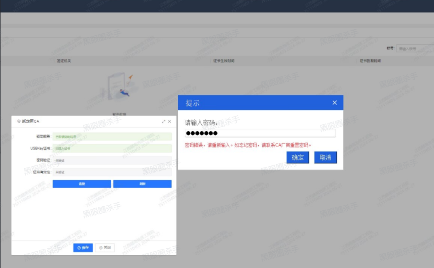Save the CA binding with 保存
Screen dimensions: 434x268
click(x=83, y=248)
